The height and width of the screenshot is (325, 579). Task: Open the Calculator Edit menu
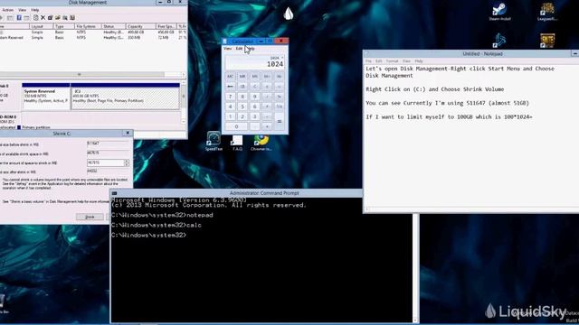239,49
